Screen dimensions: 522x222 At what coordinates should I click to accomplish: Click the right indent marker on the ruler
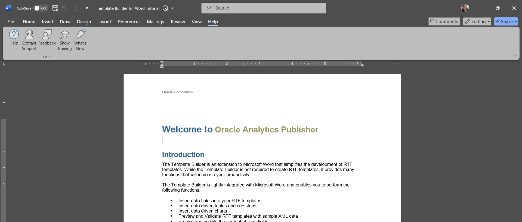[x=362, y=65]
